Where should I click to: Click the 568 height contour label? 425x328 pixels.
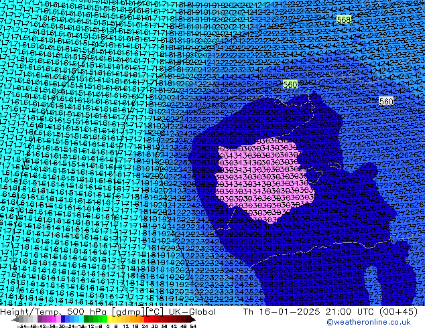point(344,19)
